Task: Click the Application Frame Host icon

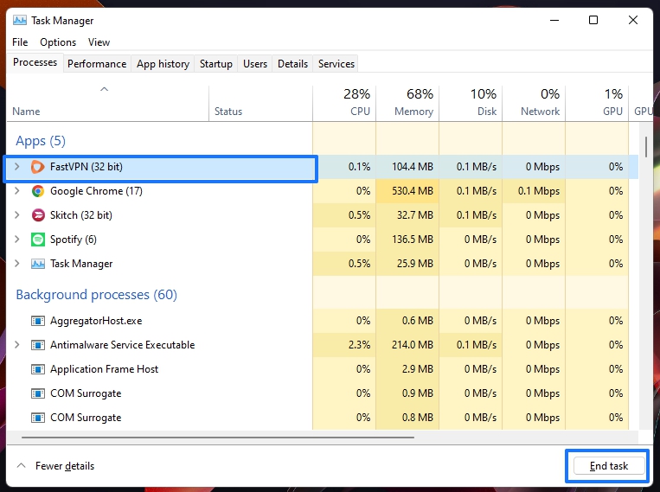Action: coord(37,369)
